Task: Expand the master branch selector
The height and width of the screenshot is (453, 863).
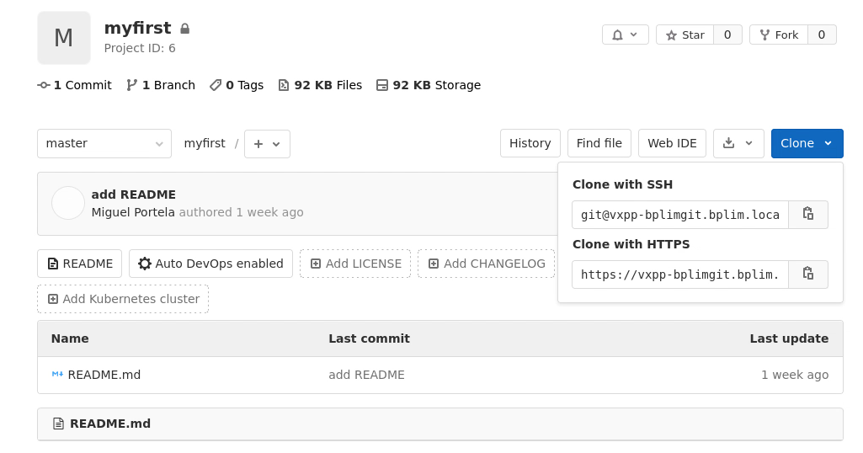Action: [104, 143]
